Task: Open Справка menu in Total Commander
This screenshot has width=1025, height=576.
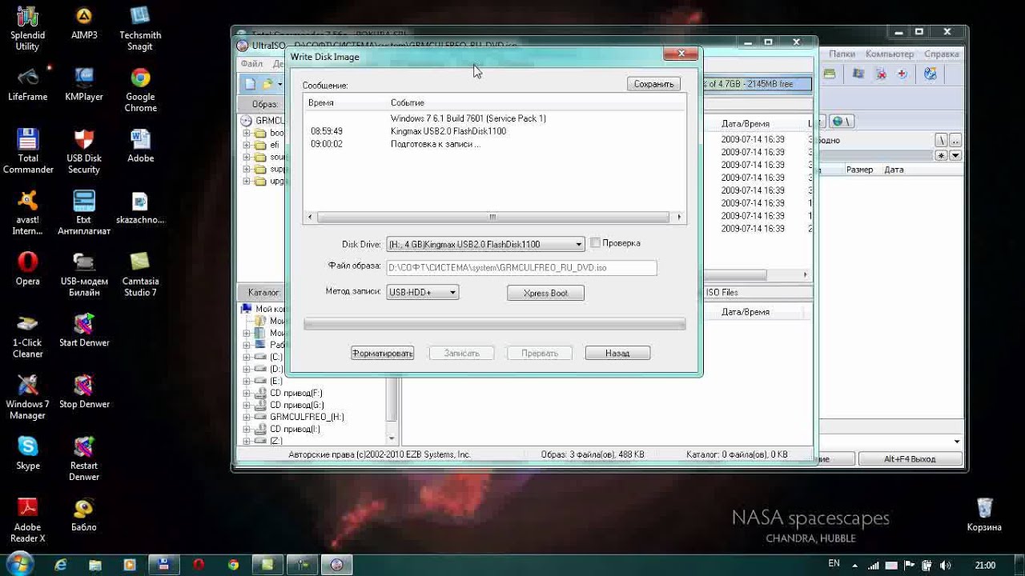Action: [941, 54]
